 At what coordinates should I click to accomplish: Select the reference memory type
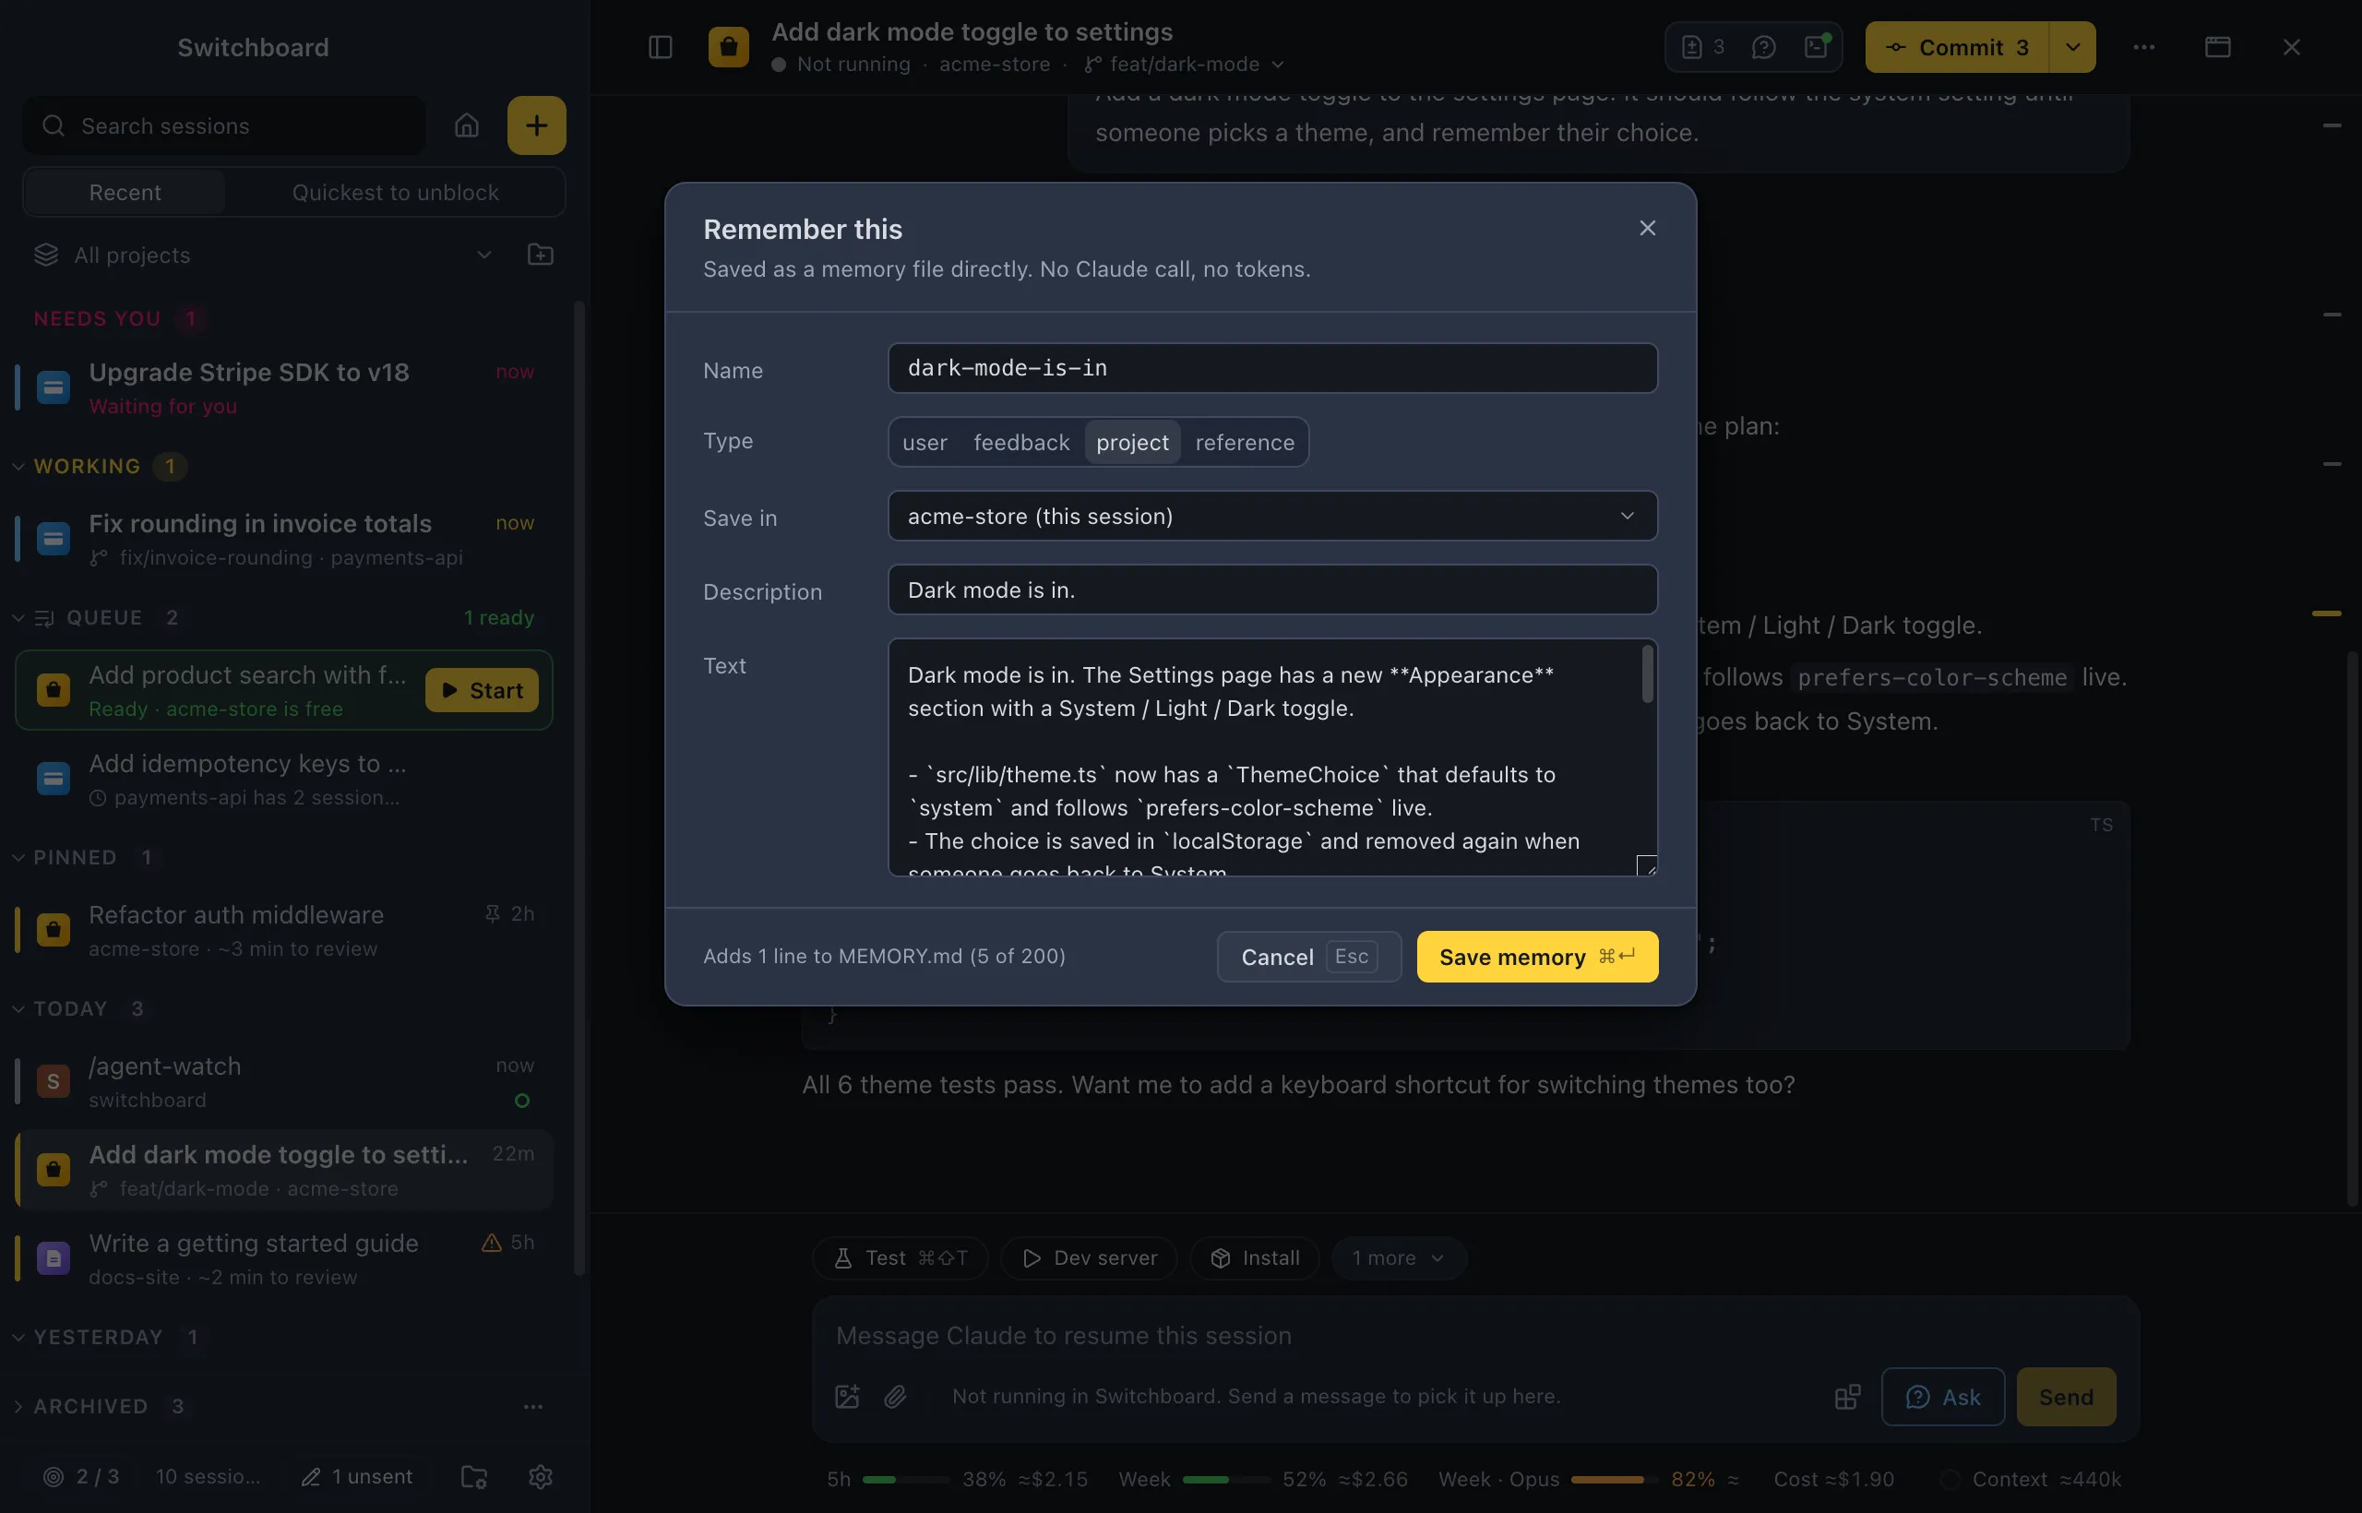(x=1245, y=442)
